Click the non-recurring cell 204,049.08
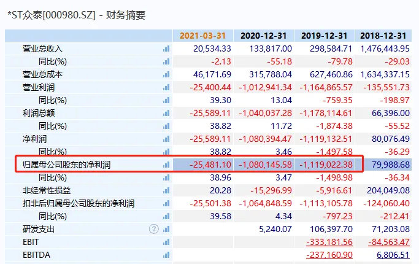 point(388,190)
